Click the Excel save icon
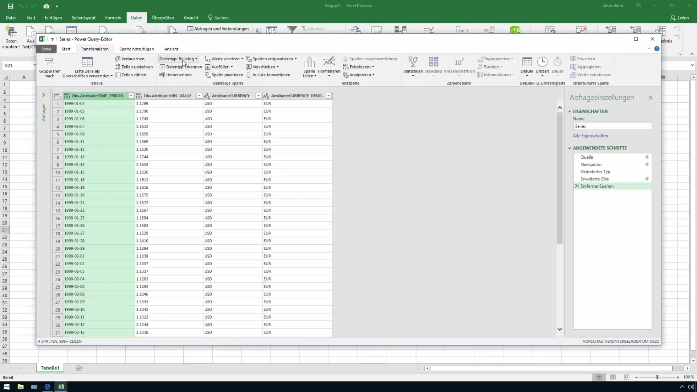697x392 pixels. 10,6
